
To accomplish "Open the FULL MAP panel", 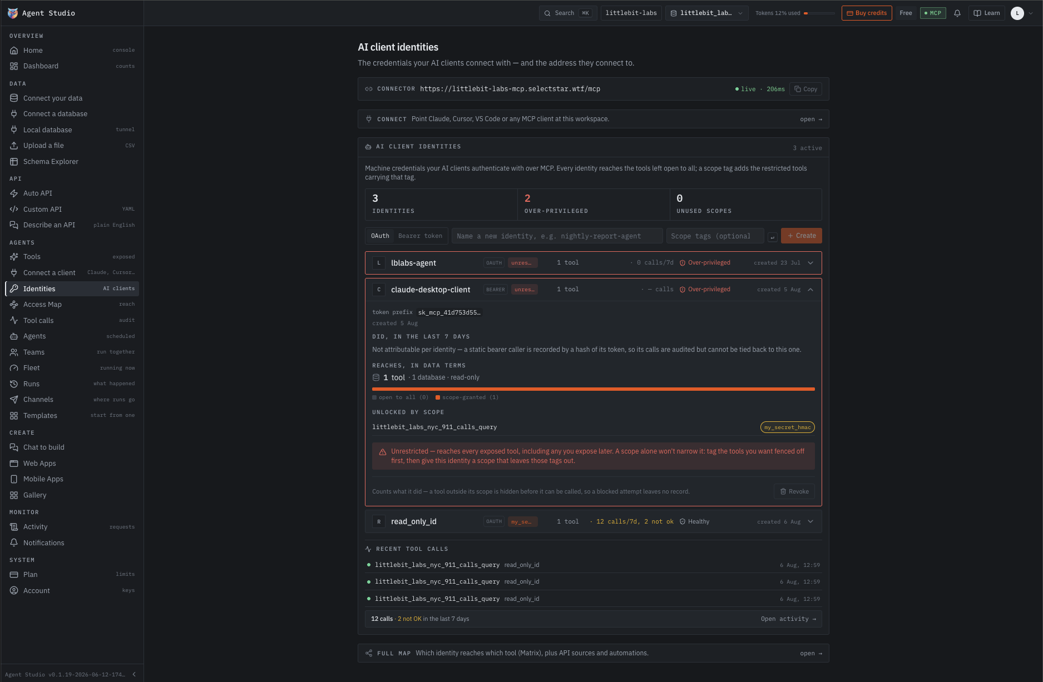I will (593, 653).
